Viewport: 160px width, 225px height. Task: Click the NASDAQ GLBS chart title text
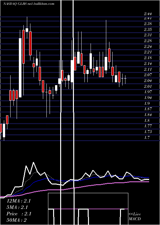point(28,4)
